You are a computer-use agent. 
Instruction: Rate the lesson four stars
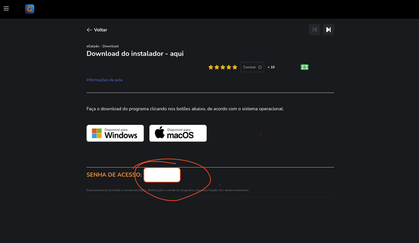pyautogui.click(x=229, y=67)
